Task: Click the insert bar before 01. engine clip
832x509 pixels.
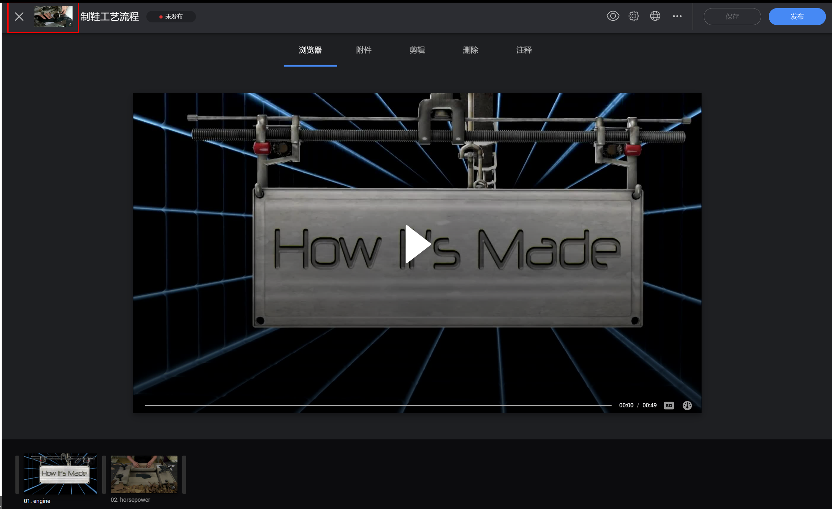Action: pyautogui.click(x=17, y=474)
